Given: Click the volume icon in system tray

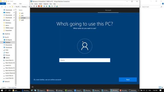Looking at the screenshot, I should (144, 90).
